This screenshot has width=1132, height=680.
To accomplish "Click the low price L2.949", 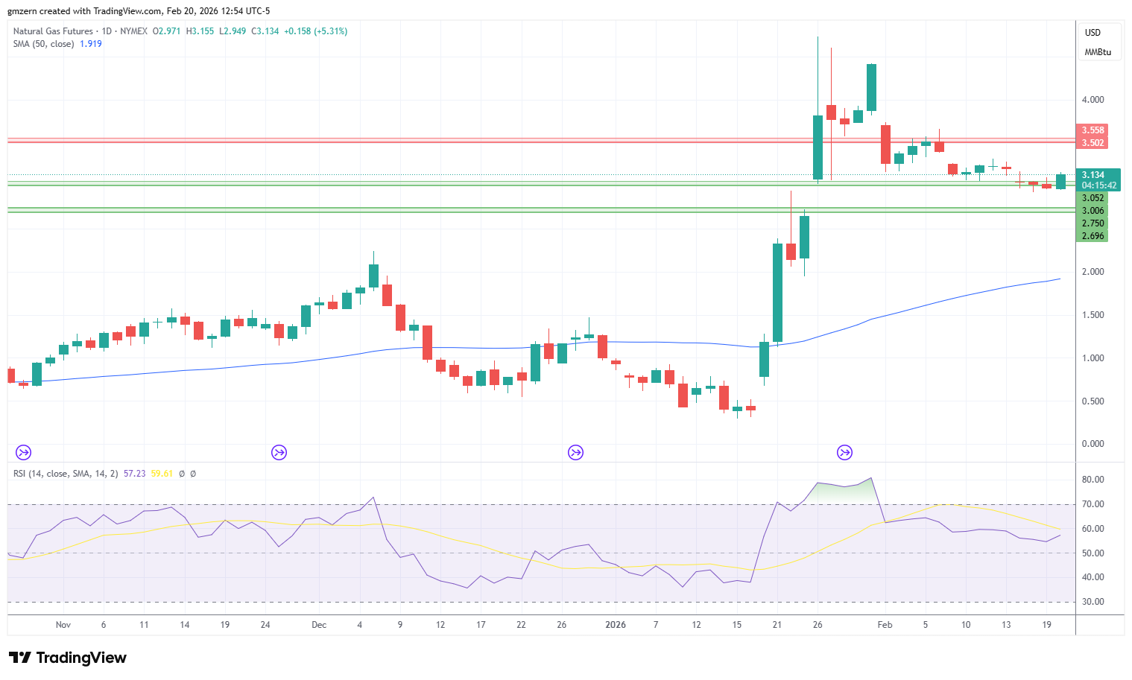I will (x=233, y=31).
